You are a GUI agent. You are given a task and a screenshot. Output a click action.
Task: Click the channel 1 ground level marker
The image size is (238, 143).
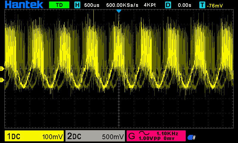(x=2, y=69)
